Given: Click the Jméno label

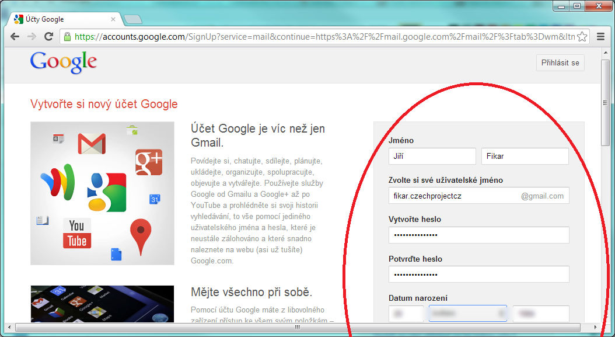Looking at the screenshot, I should pos(401,140).
